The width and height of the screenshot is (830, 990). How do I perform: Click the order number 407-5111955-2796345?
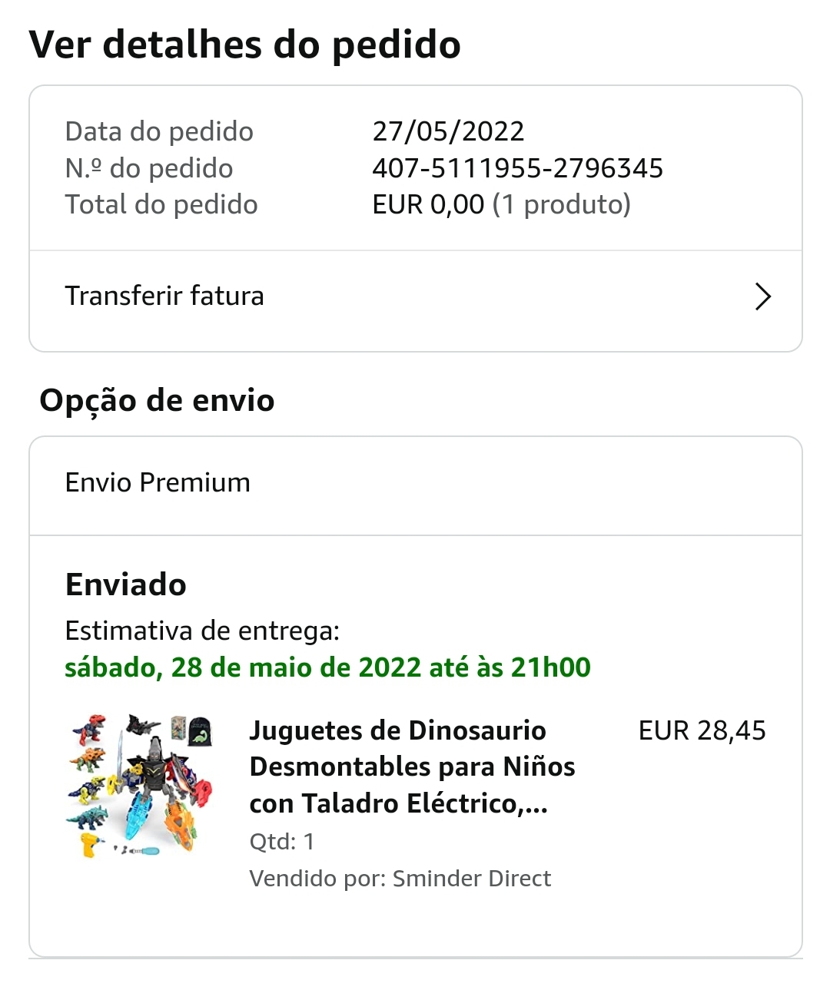[x=517, y=168]
